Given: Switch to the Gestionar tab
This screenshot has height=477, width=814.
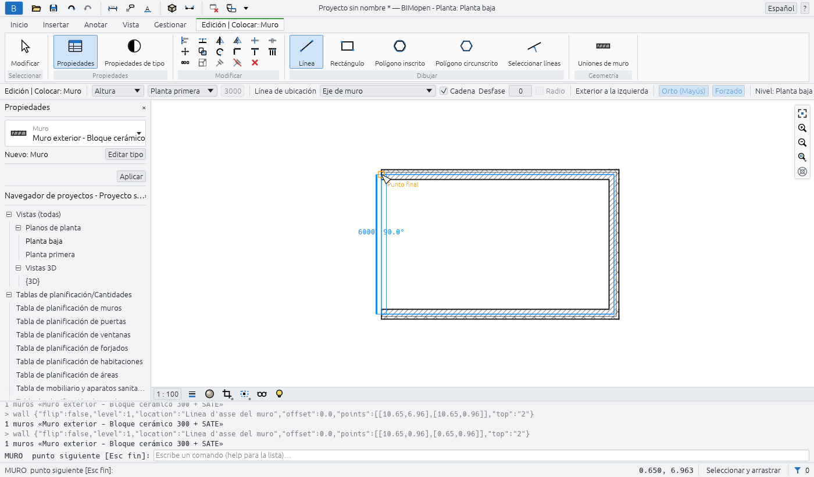Looking at the screenshot, I should tap(170, 25).
